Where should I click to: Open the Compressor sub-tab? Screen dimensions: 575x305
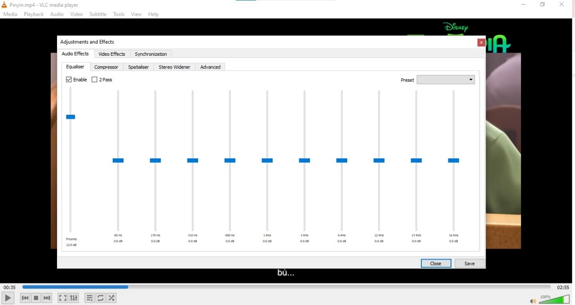(106, 67)
